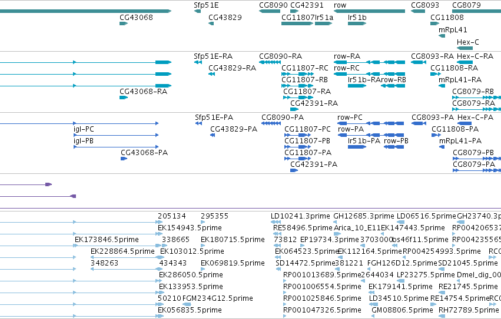Select the row-PC protein label

350,117
